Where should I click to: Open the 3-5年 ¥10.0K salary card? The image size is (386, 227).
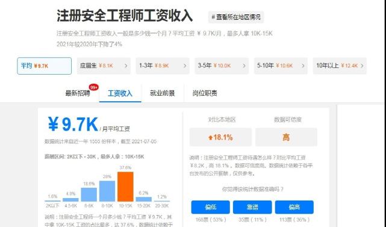pyautogui.click(x=222, y=66)
